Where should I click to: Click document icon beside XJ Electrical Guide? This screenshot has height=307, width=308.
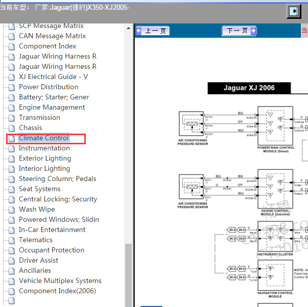pos(12,77)
